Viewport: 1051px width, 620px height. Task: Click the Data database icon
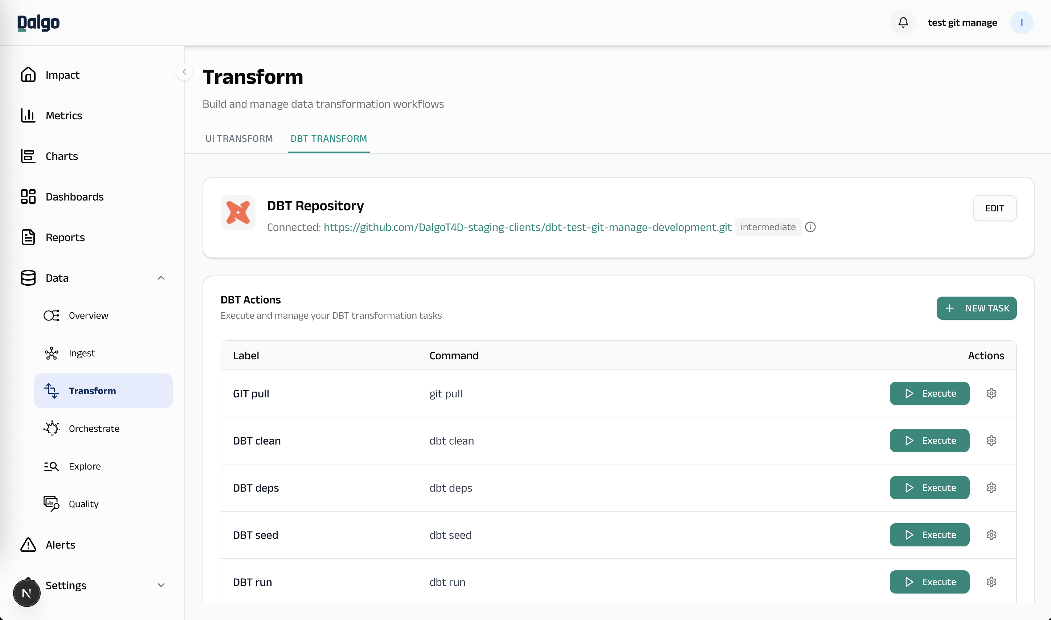[28, 278]
